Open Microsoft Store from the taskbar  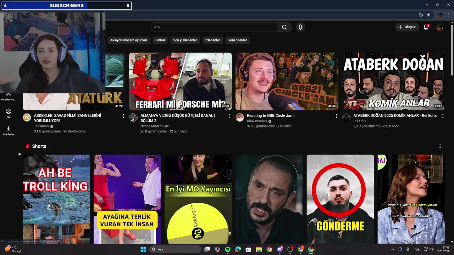coord(249,249)
